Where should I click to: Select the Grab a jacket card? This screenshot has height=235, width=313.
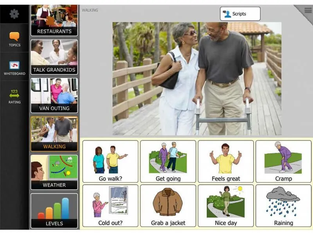(168, 206)
